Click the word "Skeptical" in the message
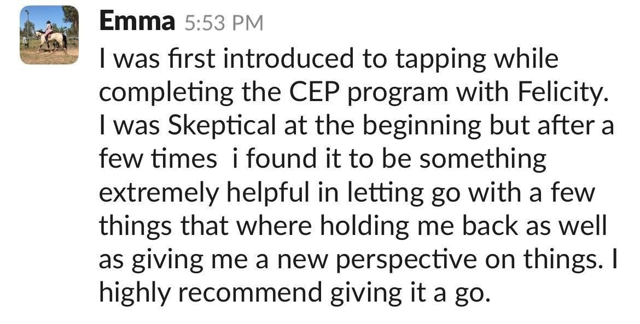 pyautogui.click(x=222, y=126)
